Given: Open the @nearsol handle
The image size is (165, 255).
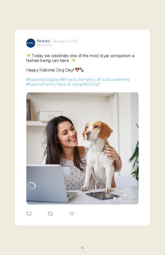Looking at the screenshot, I should click(44, 45).
